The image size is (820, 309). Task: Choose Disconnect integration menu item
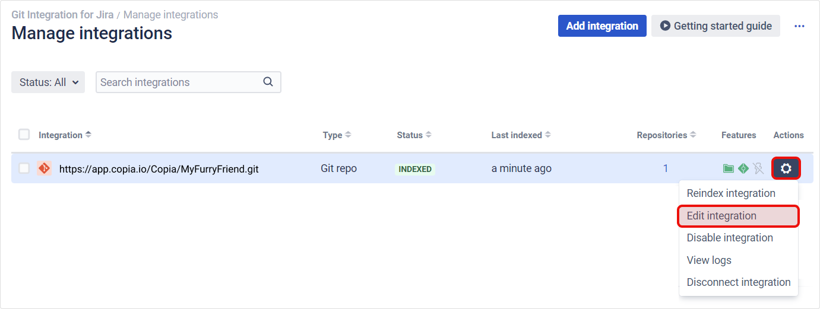(x=739, y=282)
